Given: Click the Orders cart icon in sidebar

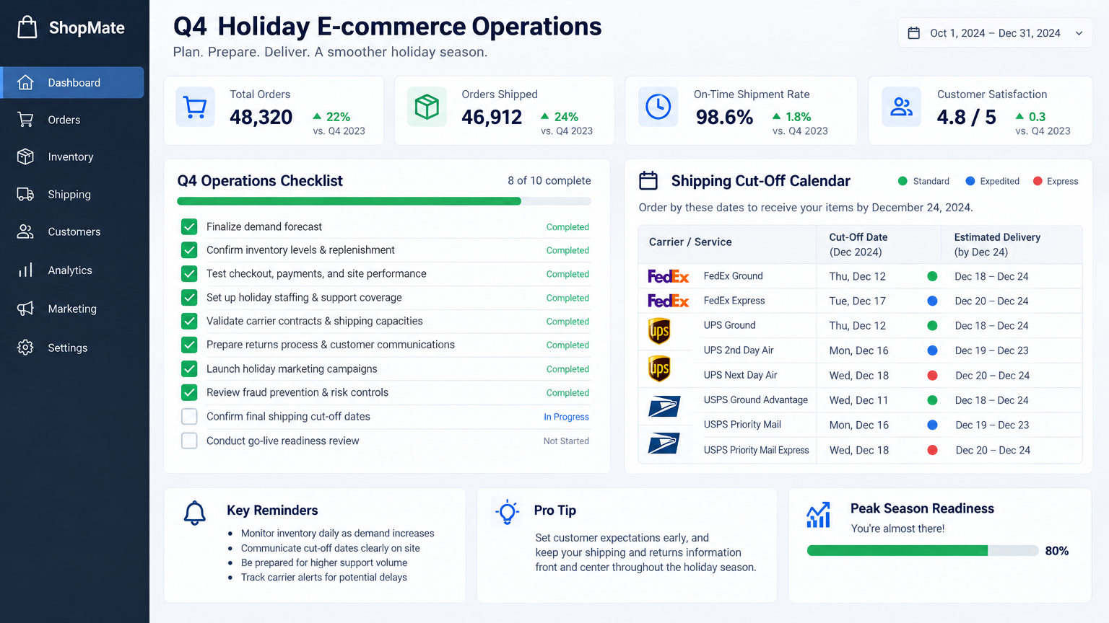Looking at the screenshot, I should pyautogui.click(x=25, y=120).
